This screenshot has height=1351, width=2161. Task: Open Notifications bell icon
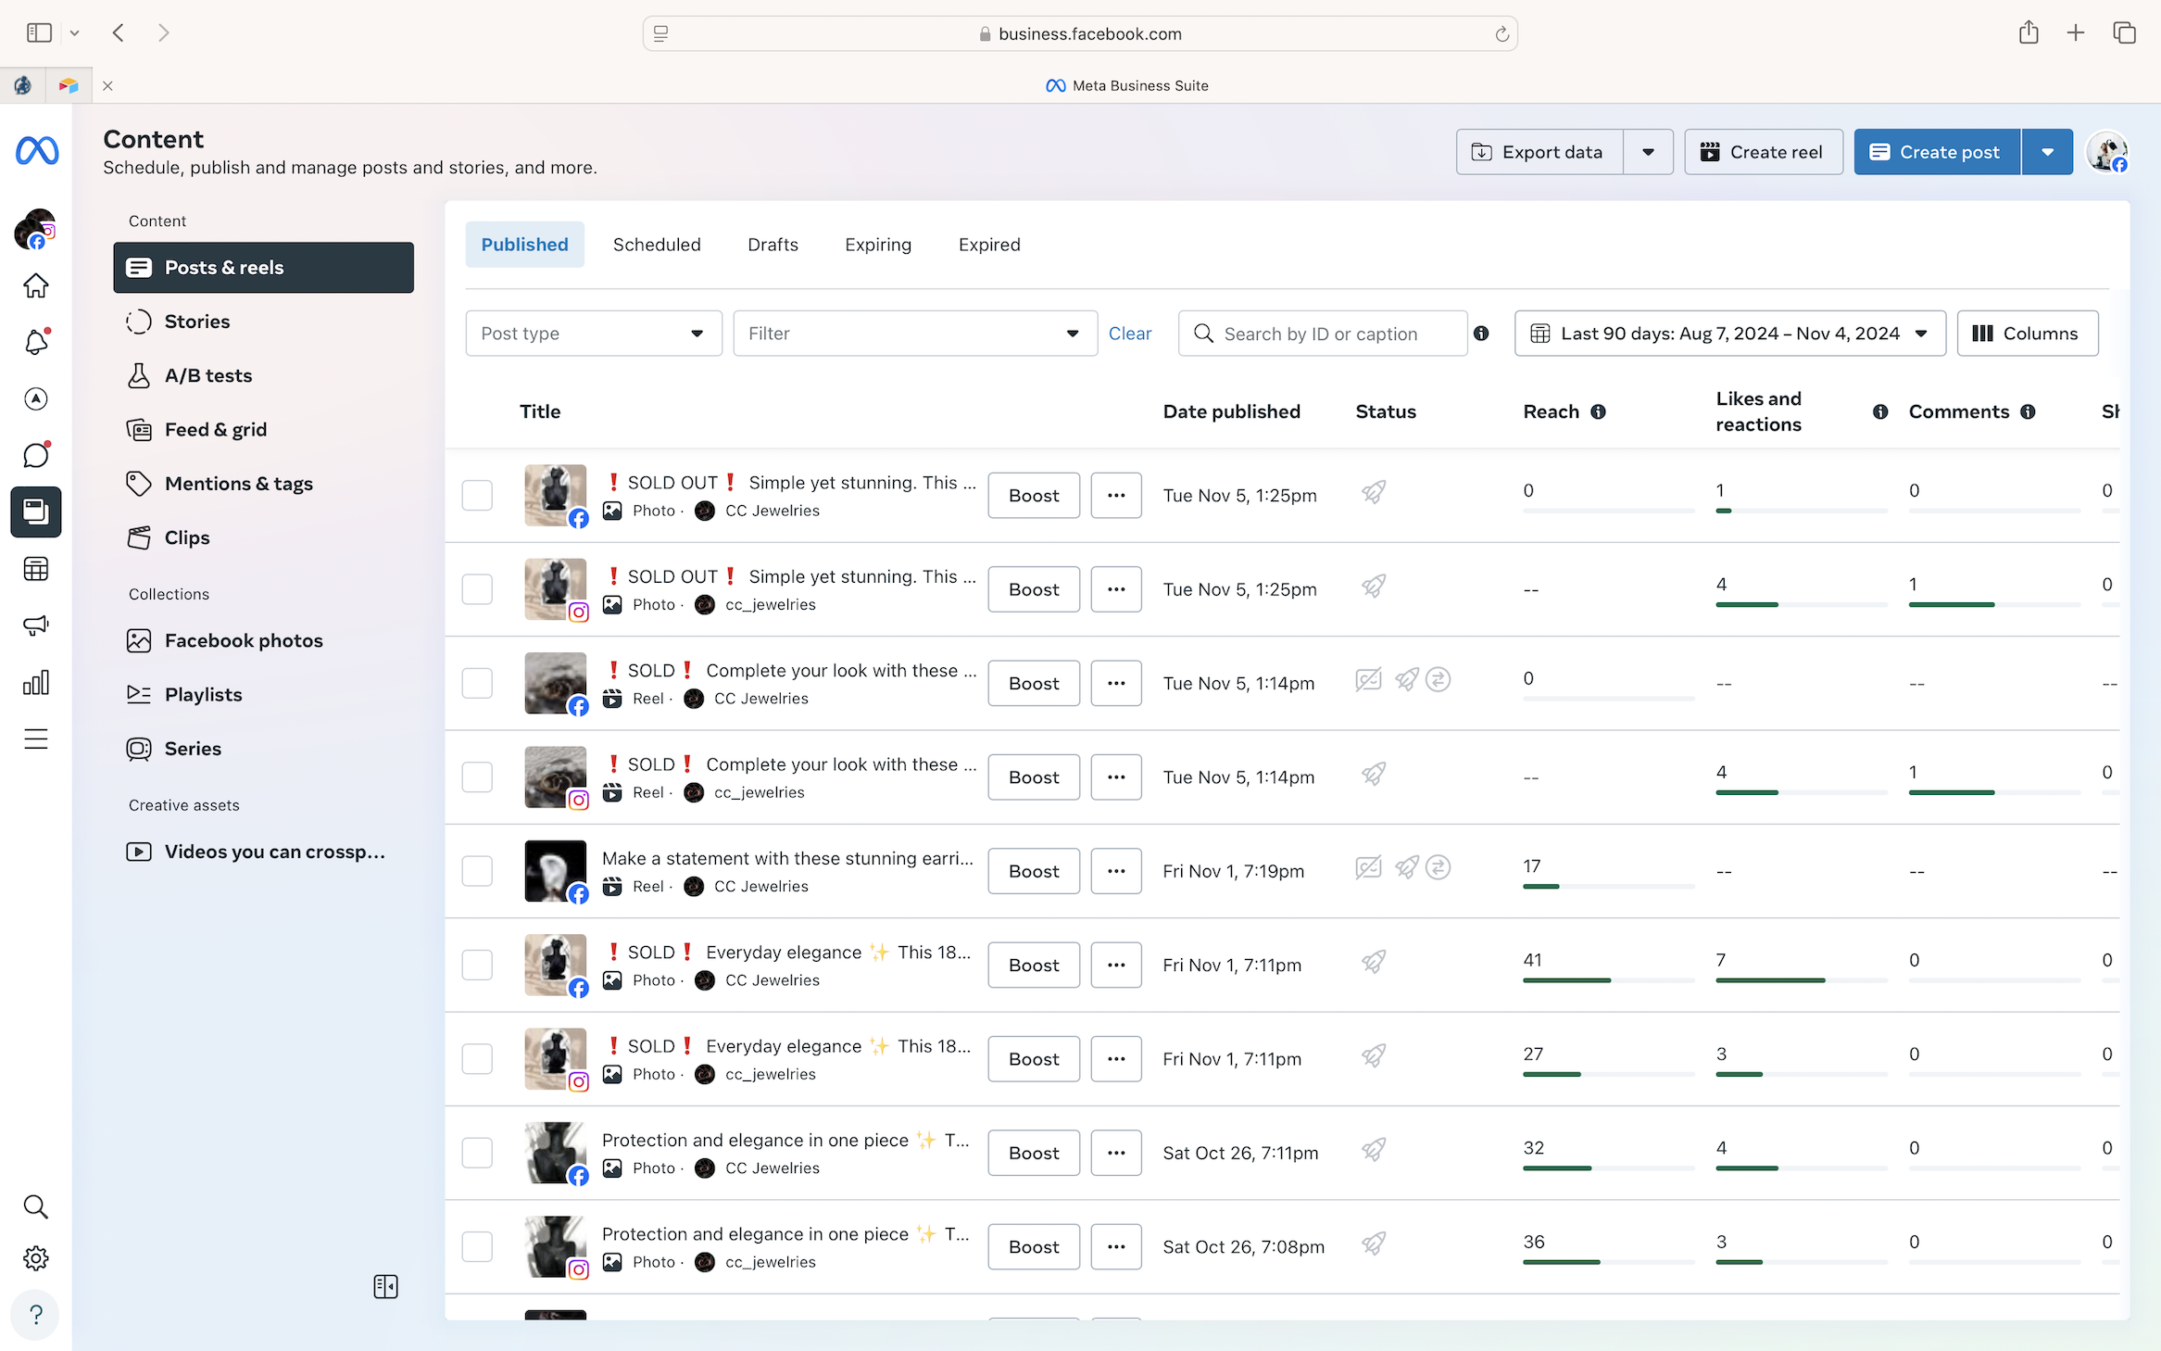click(36, 342)
